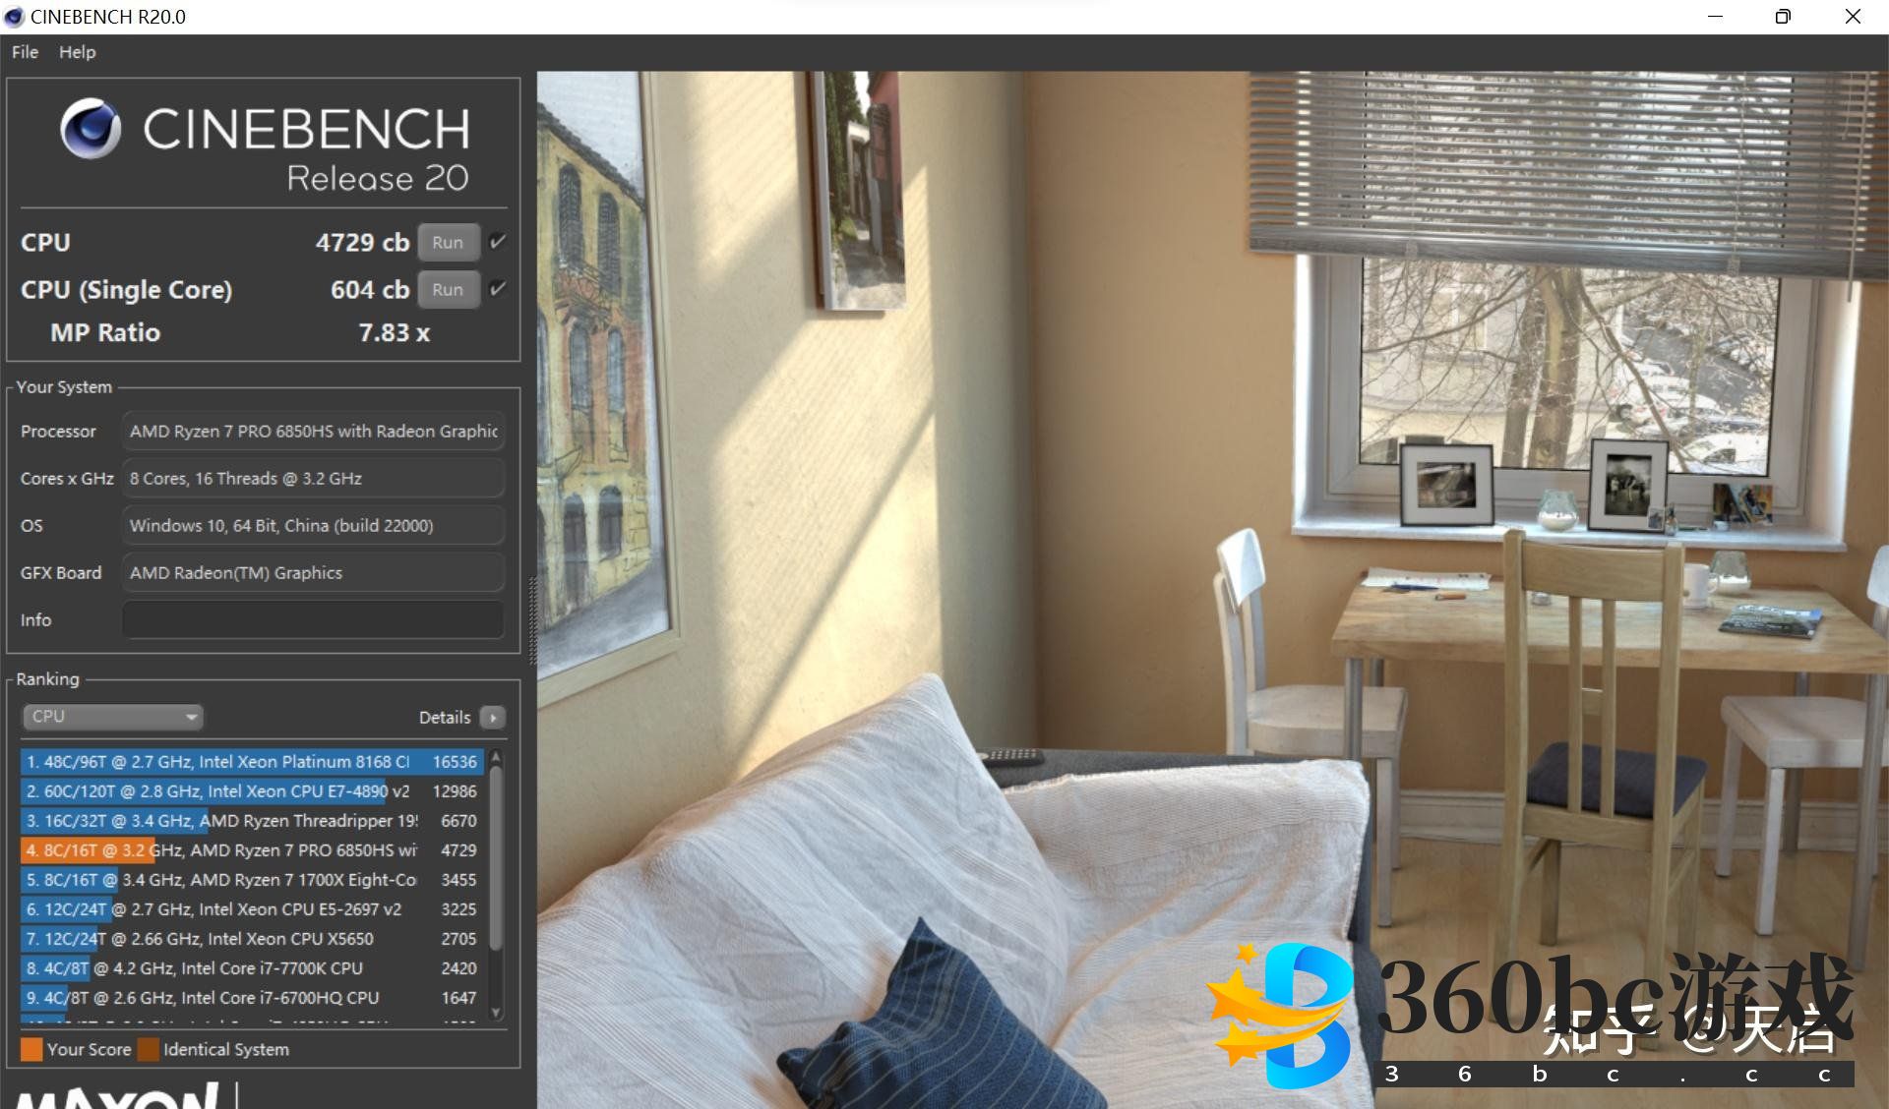Click the Details arrow icon in Ranking
The width and height of the screenshot is (1889, 1109).
tap(493, 718)
